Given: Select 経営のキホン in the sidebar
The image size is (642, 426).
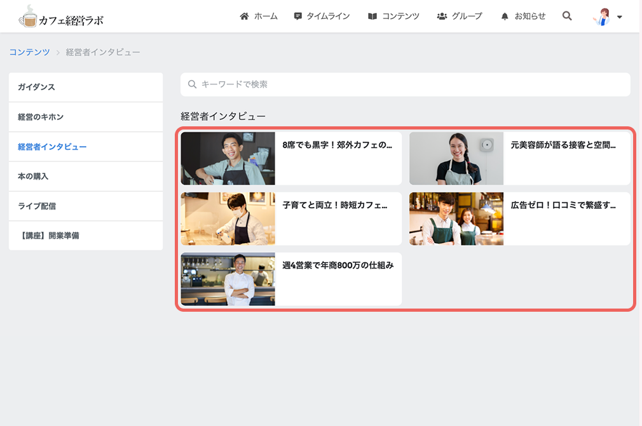Looking at the screenshot, I should pos(86,117).
